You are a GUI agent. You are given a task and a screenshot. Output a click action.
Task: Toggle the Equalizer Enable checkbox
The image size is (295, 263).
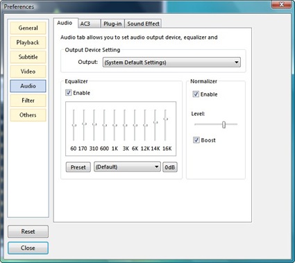click(69, 93)
